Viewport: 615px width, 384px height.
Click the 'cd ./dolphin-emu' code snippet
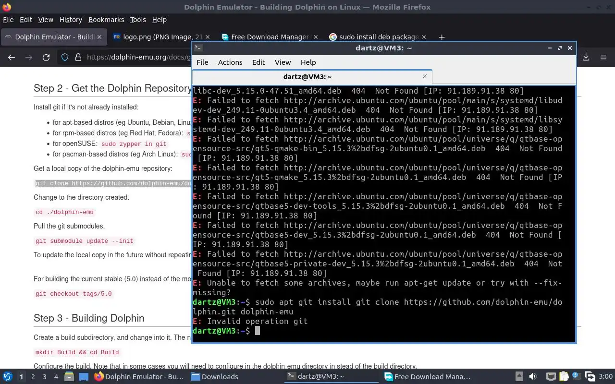pyautogui.click(x=64, y=212)
